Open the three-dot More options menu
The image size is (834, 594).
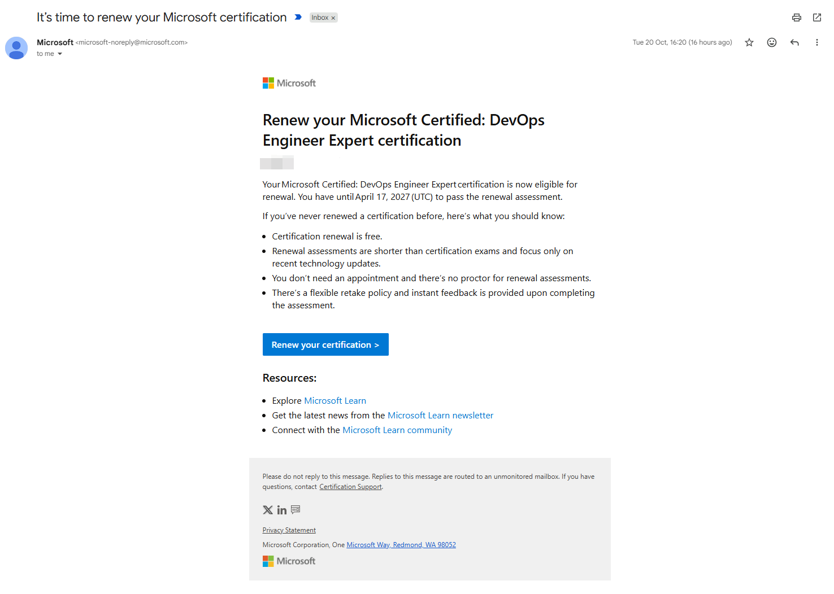pyautogui.click(x=817, y=42)
